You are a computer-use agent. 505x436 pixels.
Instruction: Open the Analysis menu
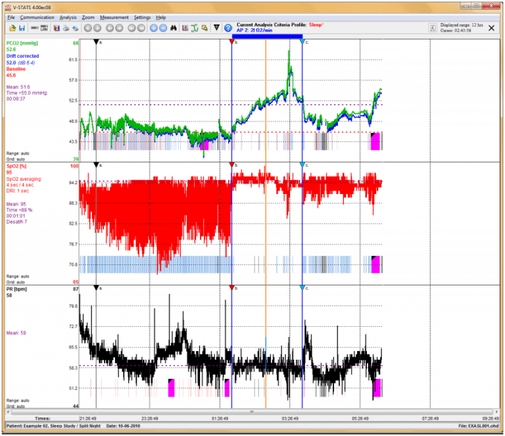point(68,17)
